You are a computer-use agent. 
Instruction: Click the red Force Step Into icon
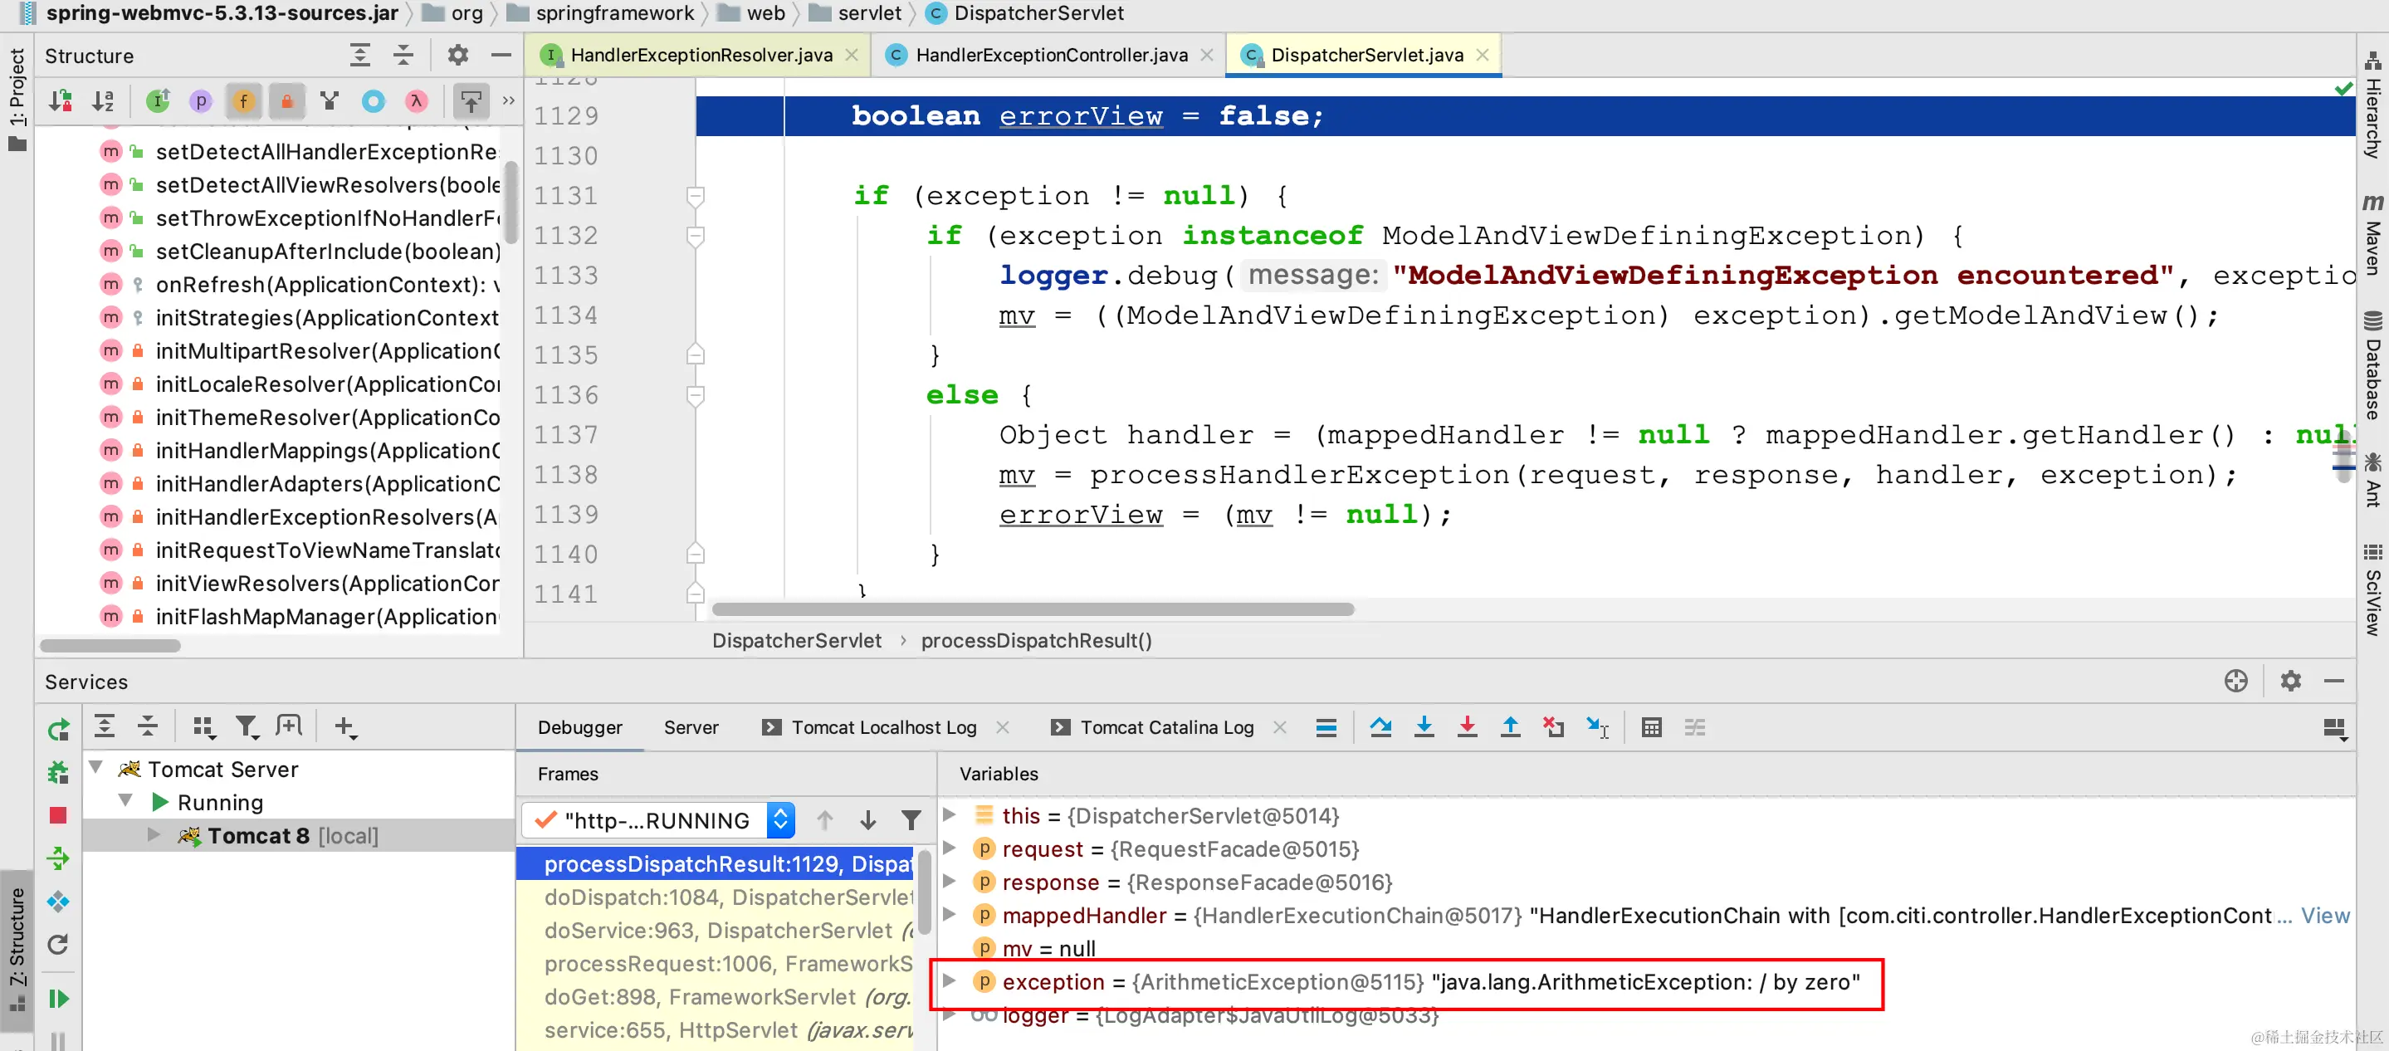(1466, 727)
